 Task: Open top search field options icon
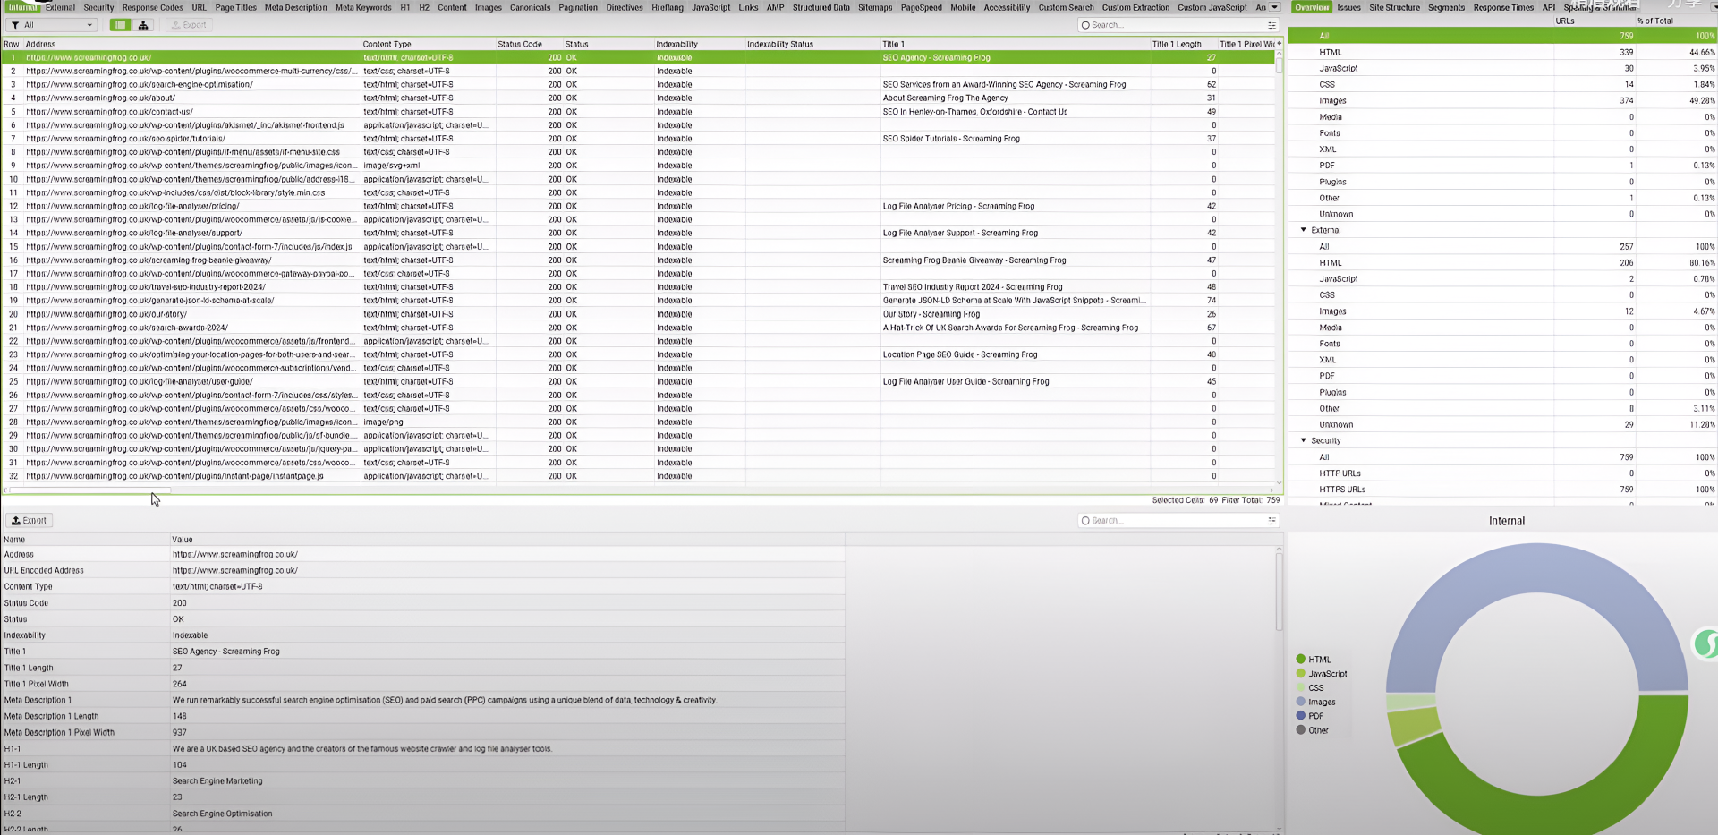point(1271,25)
